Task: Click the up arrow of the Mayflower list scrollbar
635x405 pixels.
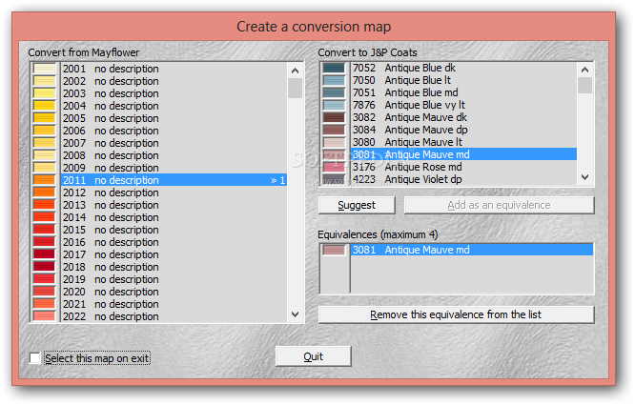Action: point(296,71)
